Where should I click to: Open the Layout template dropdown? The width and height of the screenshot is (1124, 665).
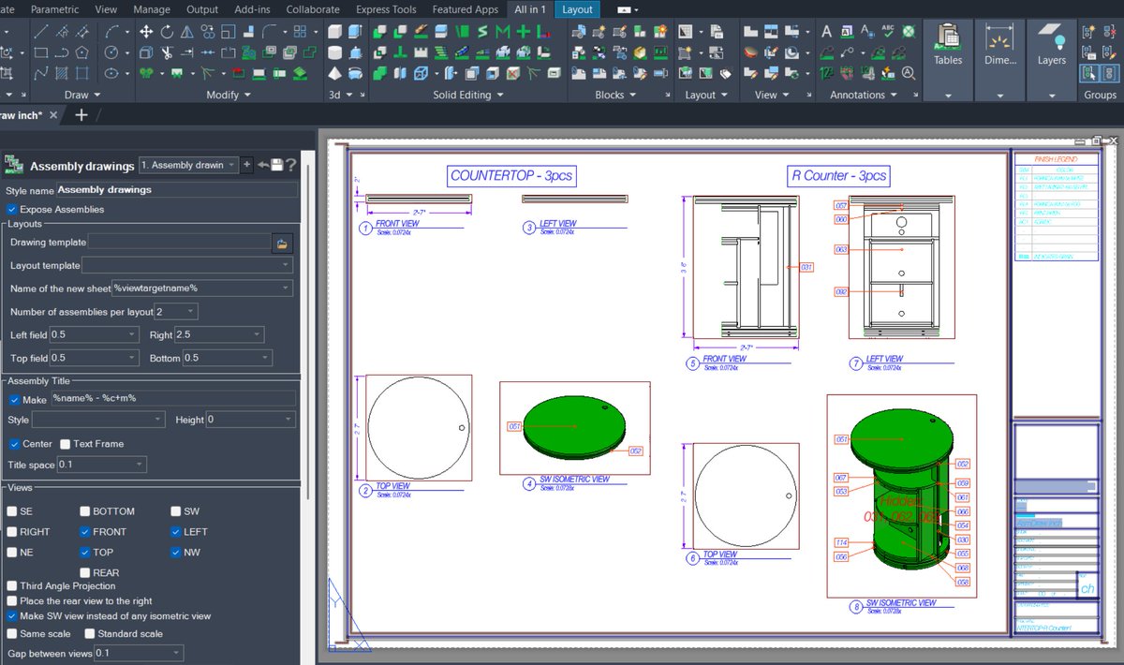[x=187, y=266]
